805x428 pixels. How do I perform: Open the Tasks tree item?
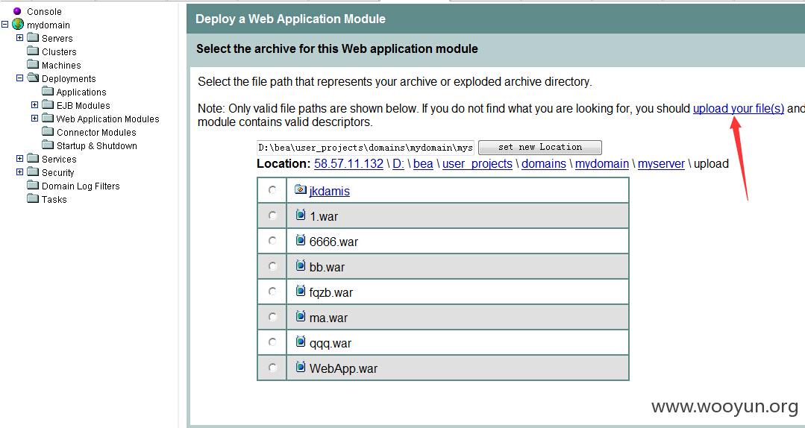coord(54,199)
